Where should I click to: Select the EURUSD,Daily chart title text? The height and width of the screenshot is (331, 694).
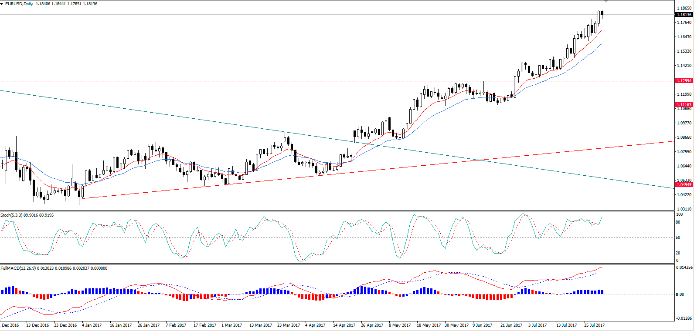point(20,4)
